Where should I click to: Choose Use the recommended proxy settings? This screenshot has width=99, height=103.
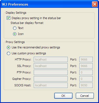click(8, 47)
